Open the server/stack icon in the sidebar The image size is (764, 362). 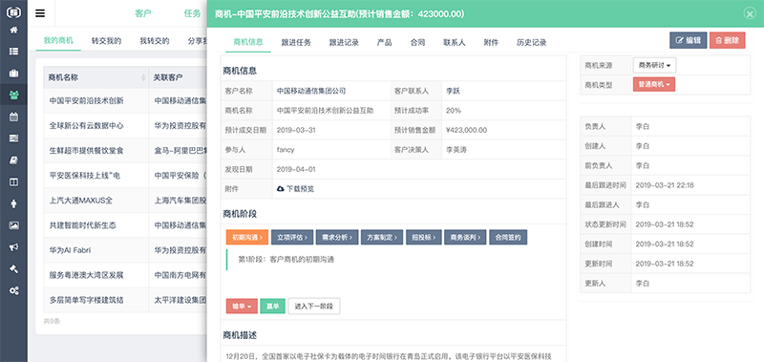(x=13, y=138)
